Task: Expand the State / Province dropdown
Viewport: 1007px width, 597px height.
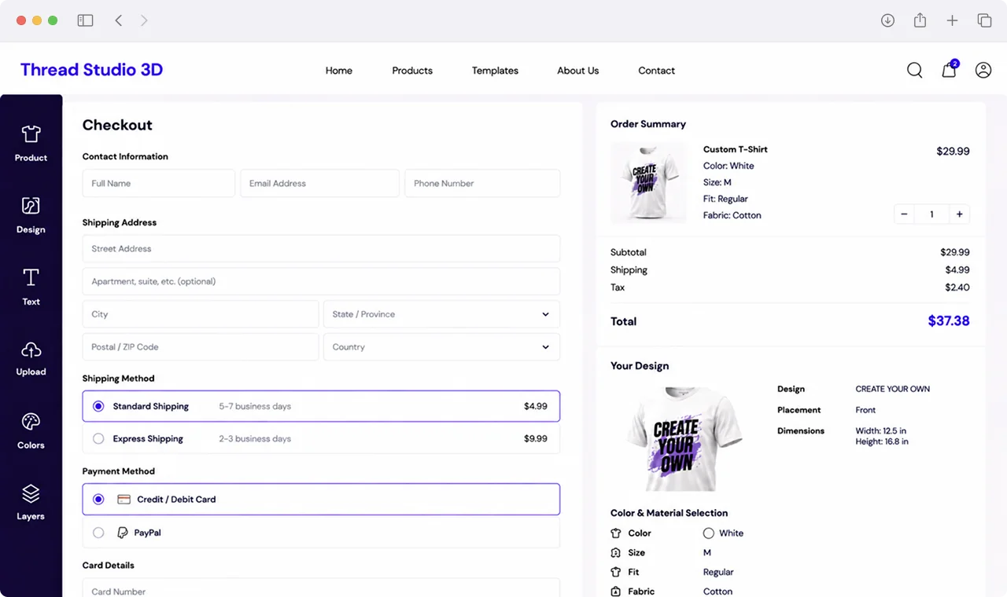Action: click(x=441, y=314)
